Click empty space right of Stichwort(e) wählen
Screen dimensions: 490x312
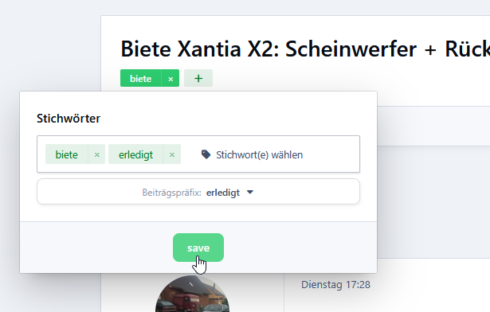(x=331, y=154)
